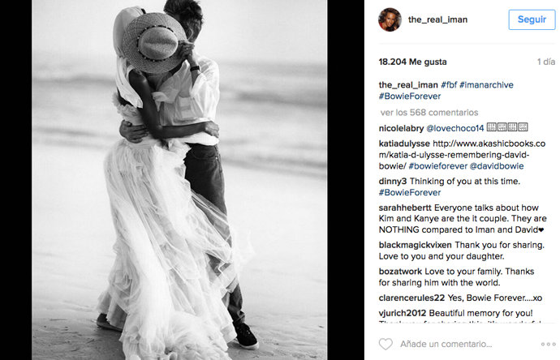Open nicolelabry commenter profile

(401, 128)
